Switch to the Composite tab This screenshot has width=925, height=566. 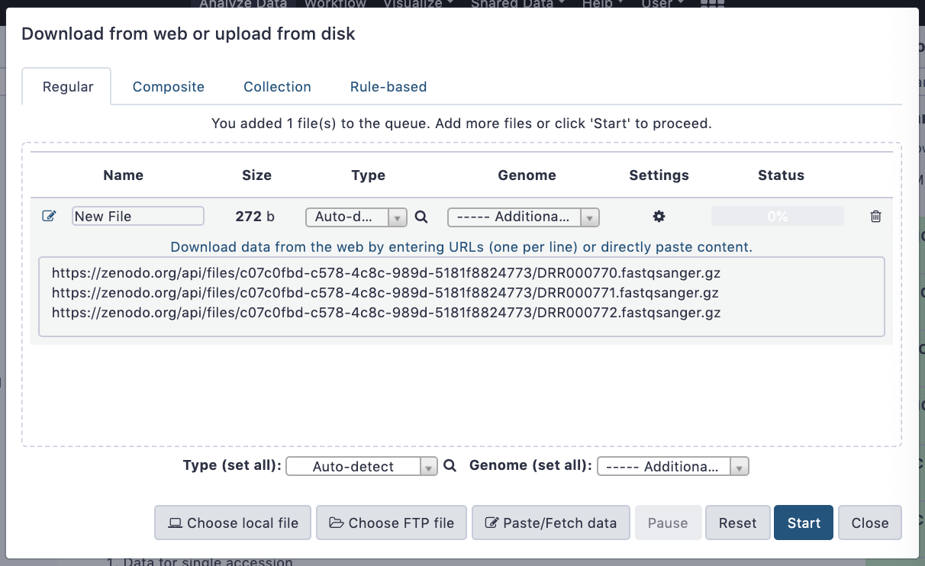click(169, 87)
